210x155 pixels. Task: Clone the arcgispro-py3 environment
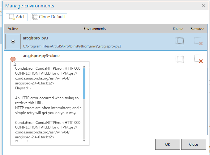(x=180, y=42)
